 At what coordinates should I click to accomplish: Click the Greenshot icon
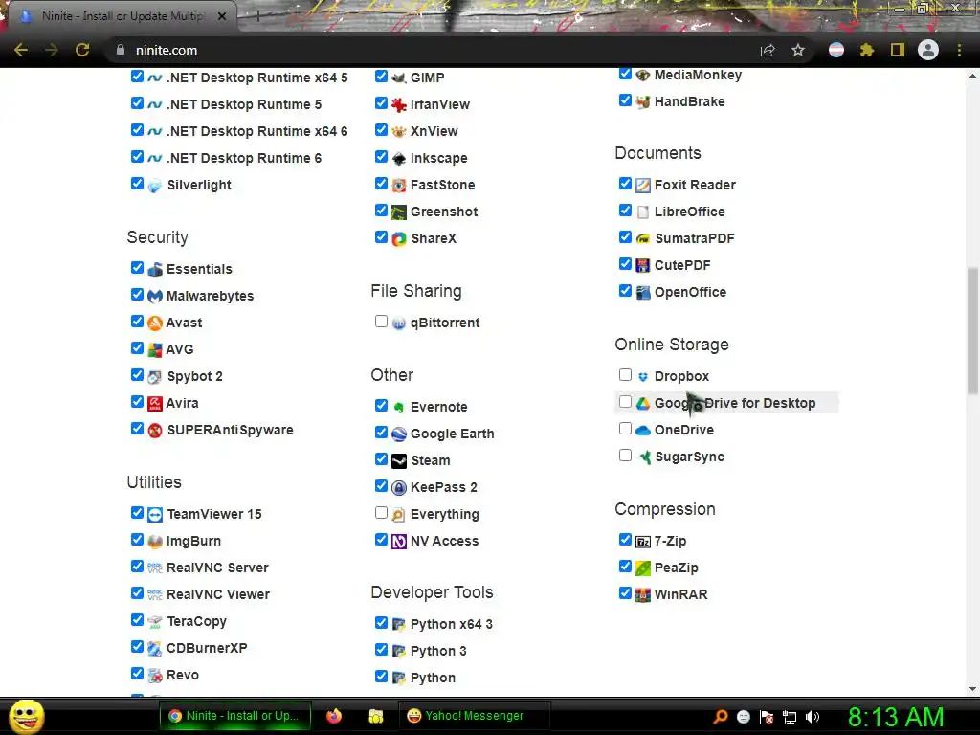point(398,212)
